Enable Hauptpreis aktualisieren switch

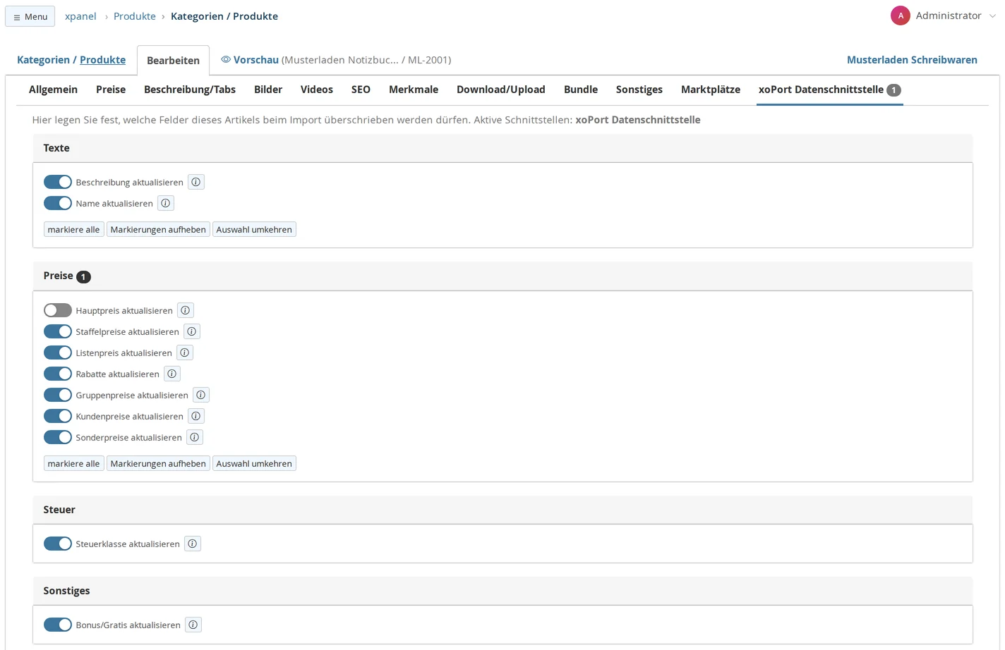[x=58, y=310]
